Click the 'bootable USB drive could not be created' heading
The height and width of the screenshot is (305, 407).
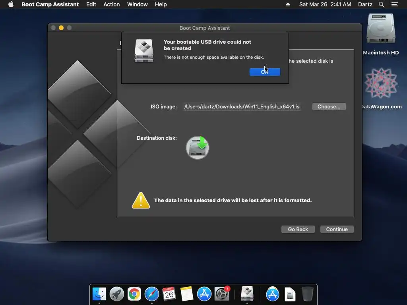207,45
